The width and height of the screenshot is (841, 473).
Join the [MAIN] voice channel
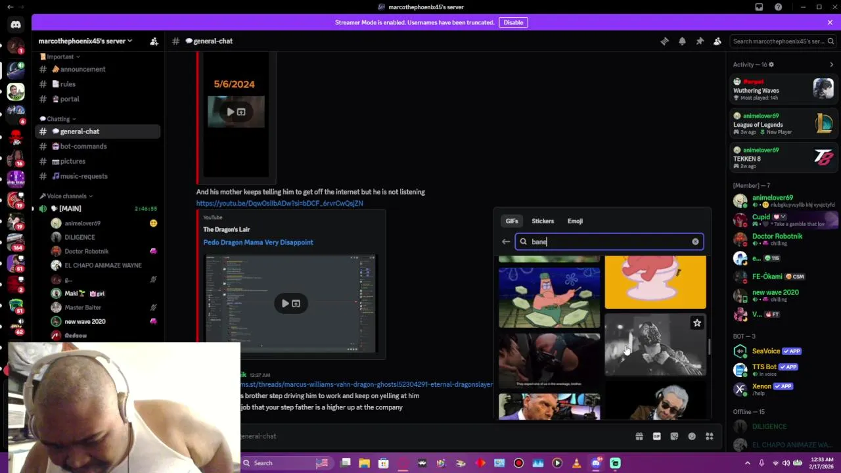tap(97, 208)
